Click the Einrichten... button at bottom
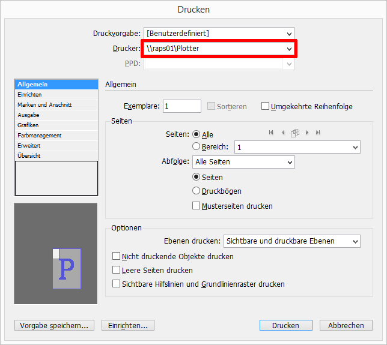The width and height of the screenshot is (387, 345). point(128,326)
